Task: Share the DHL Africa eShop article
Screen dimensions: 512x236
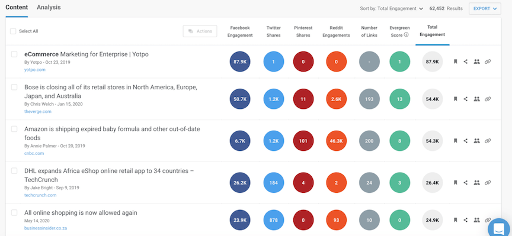Action: coord(466,183)
